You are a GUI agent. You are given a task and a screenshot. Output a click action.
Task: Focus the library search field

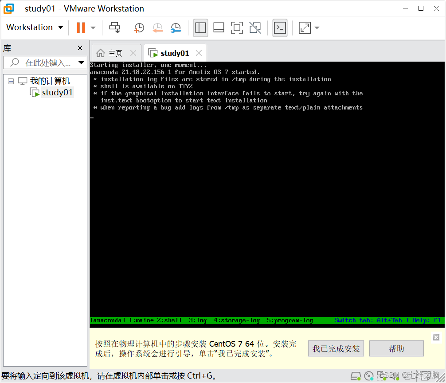(43, 63)
